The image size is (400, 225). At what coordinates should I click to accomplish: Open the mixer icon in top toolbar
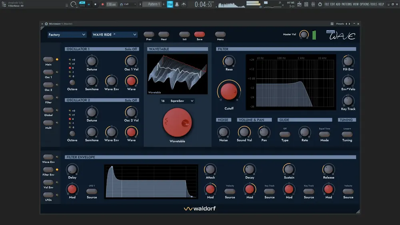313,4
